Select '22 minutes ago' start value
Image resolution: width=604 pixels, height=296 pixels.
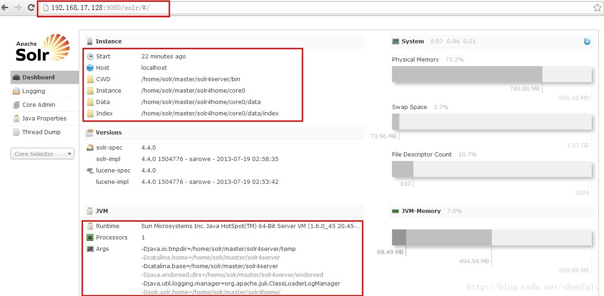(164, 57)
